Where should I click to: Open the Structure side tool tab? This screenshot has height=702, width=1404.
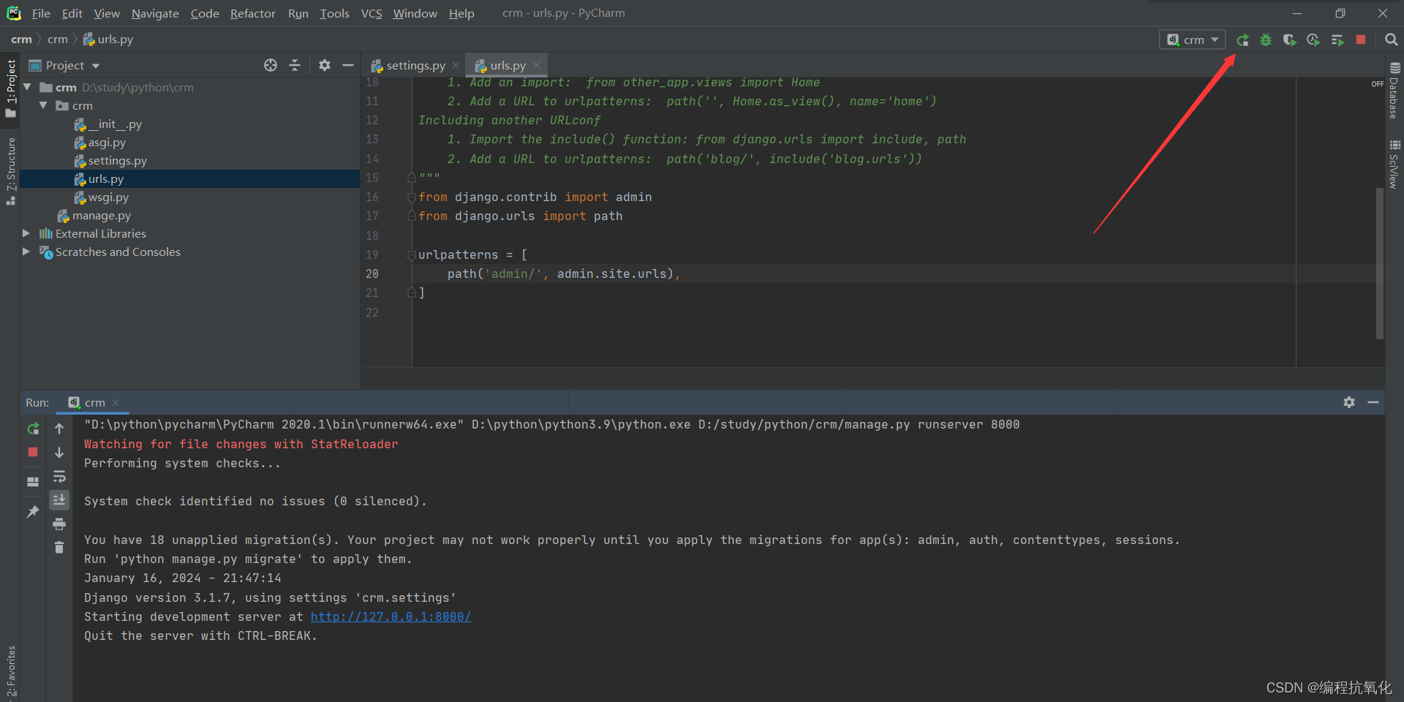10,170
